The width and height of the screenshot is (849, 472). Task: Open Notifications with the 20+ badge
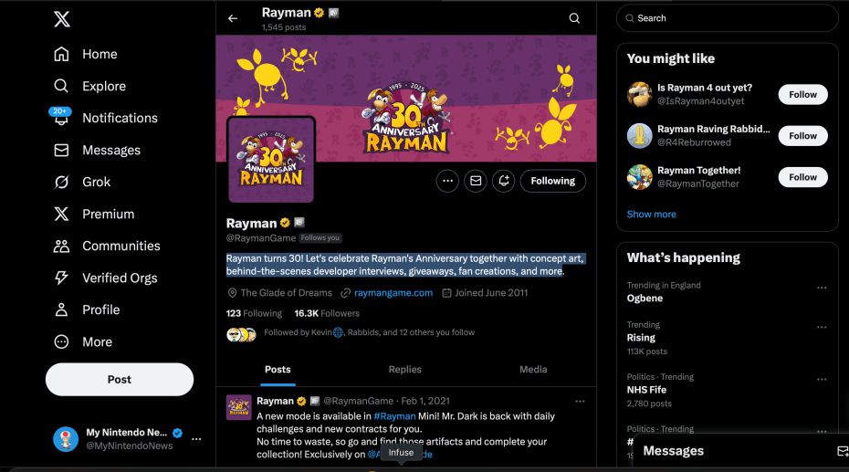[106, 118]
